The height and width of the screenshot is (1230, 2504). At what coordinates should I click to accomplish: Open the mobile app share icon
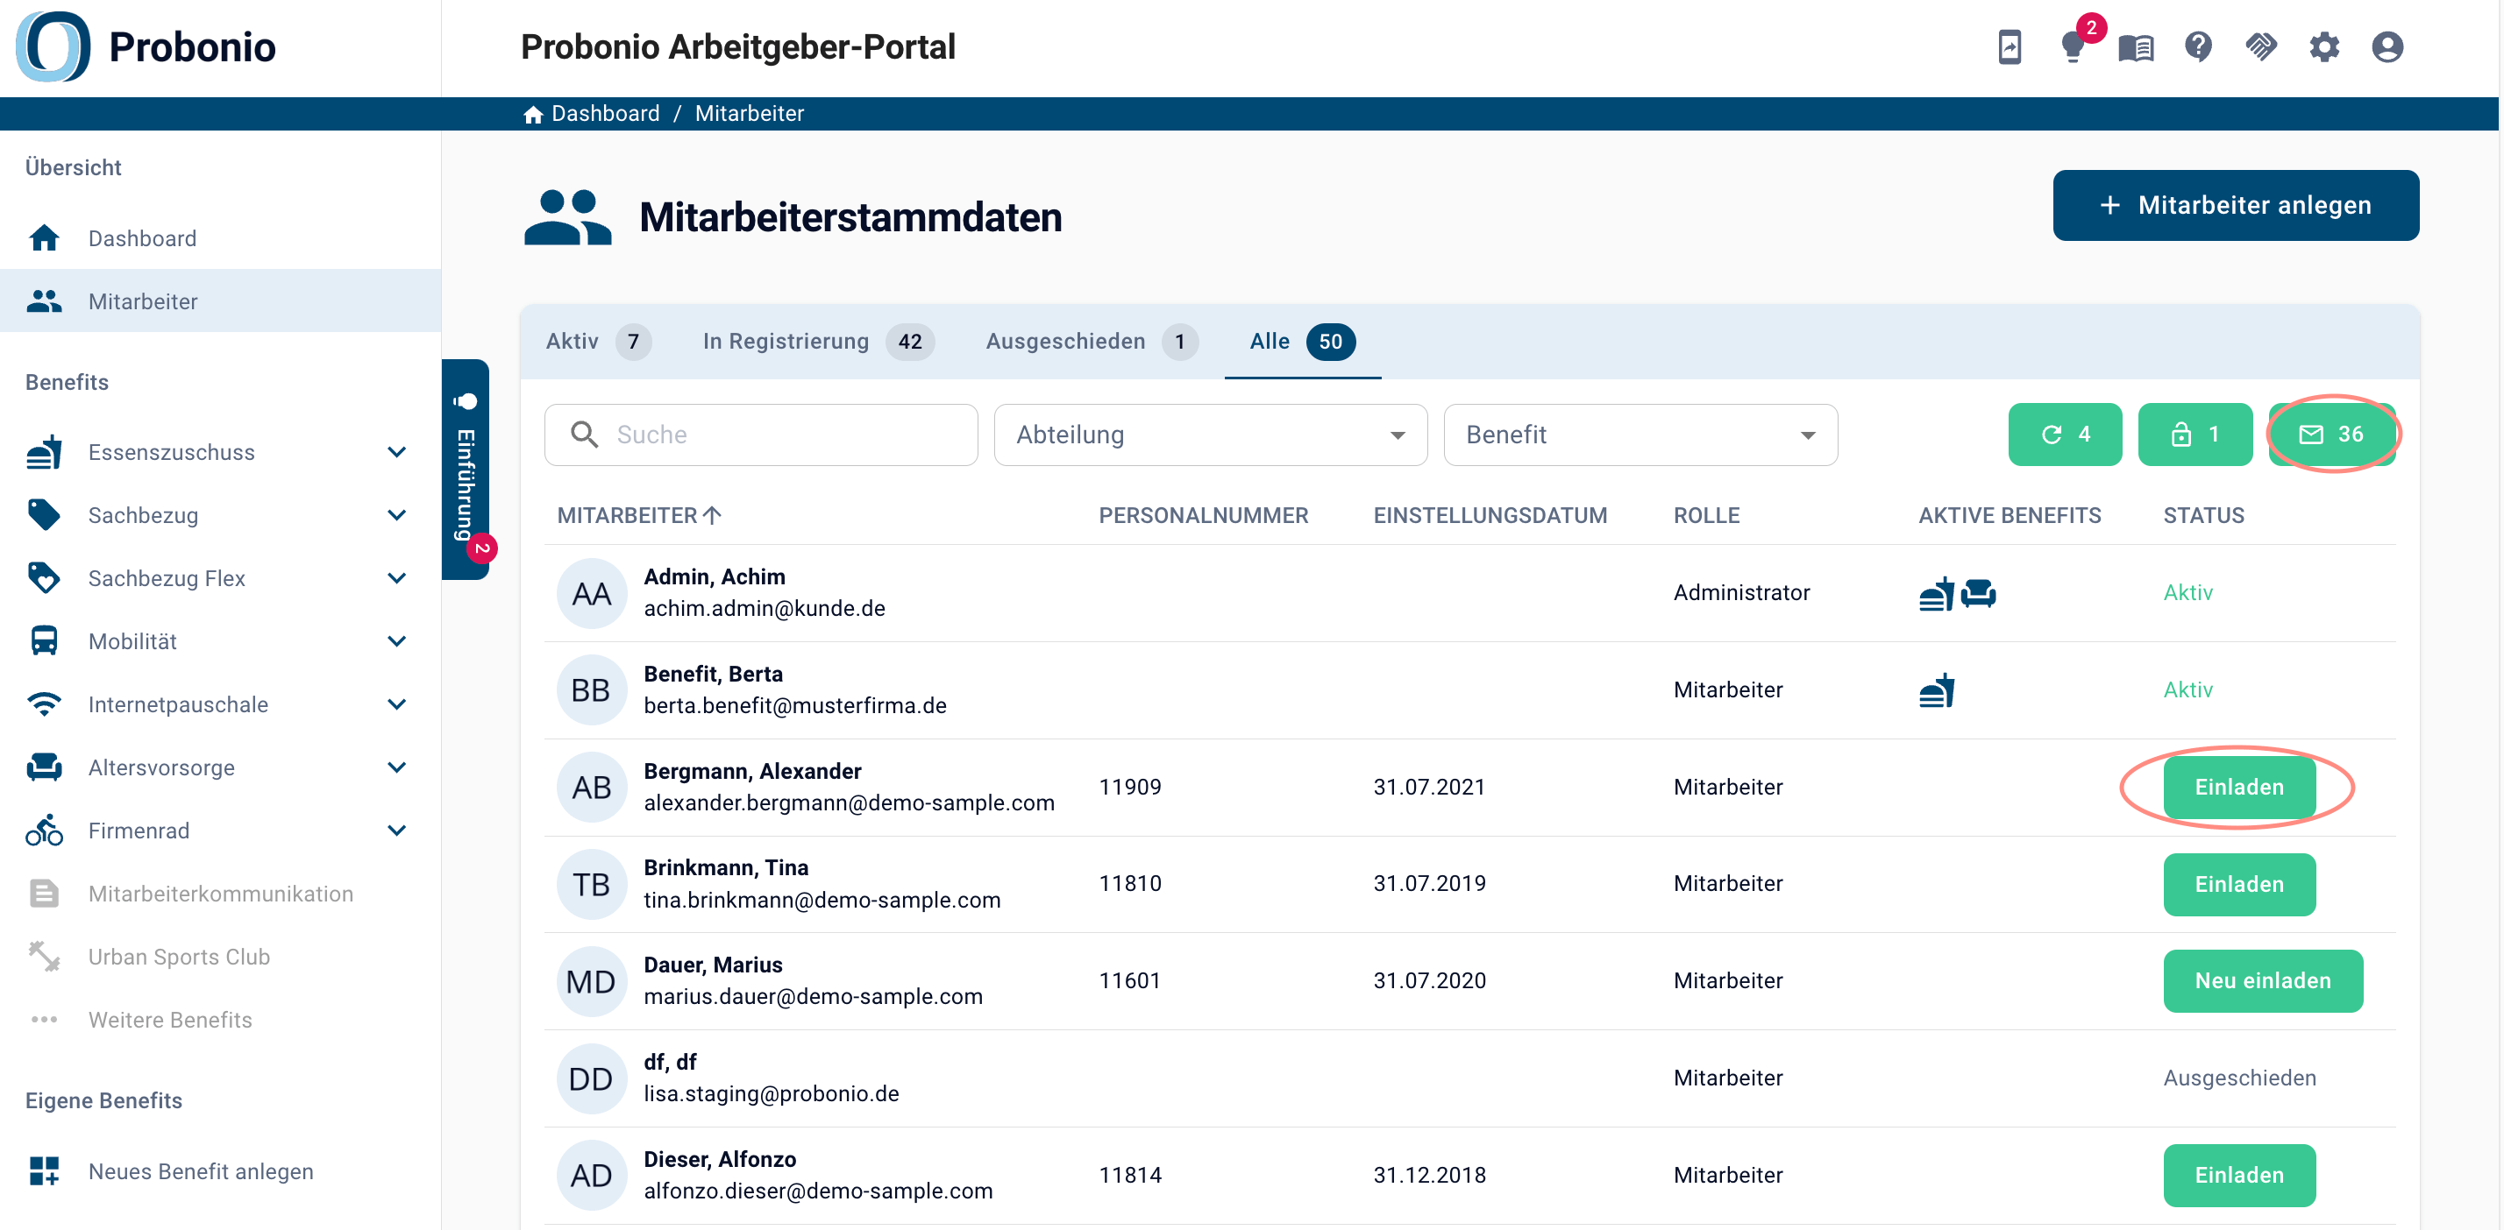[x=2010, y=46]
